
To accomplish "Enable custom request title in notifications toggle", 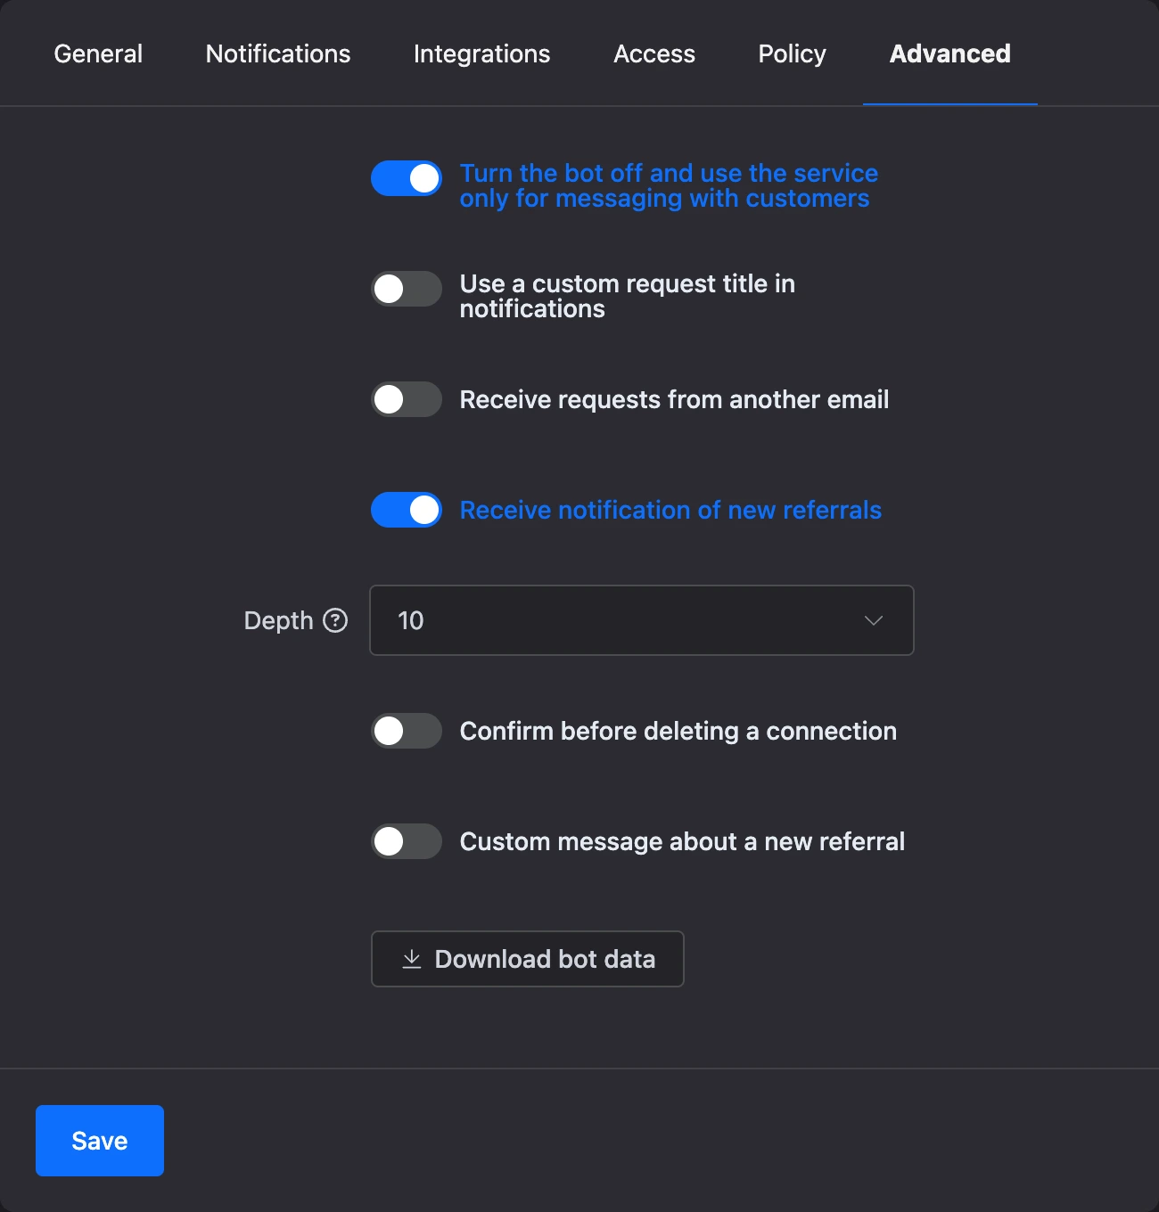I will (x=407, y=289).
